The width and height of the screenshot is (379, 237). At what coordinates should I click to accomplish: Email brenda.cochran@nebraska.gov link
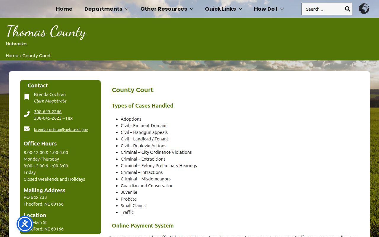pos(61,129)
